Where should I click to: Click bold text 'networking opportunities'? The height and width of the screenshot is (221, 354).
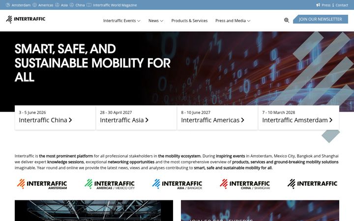[131, 162]
